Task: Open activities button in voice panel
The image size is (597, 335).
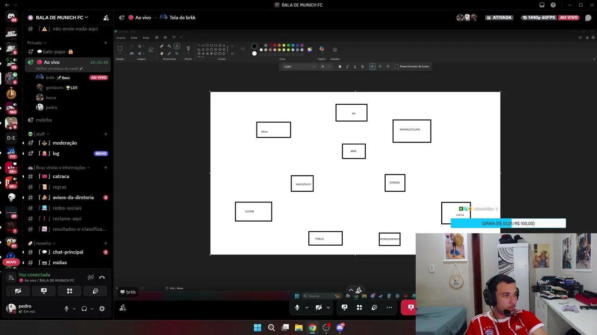Action: [x=69, y=291]
